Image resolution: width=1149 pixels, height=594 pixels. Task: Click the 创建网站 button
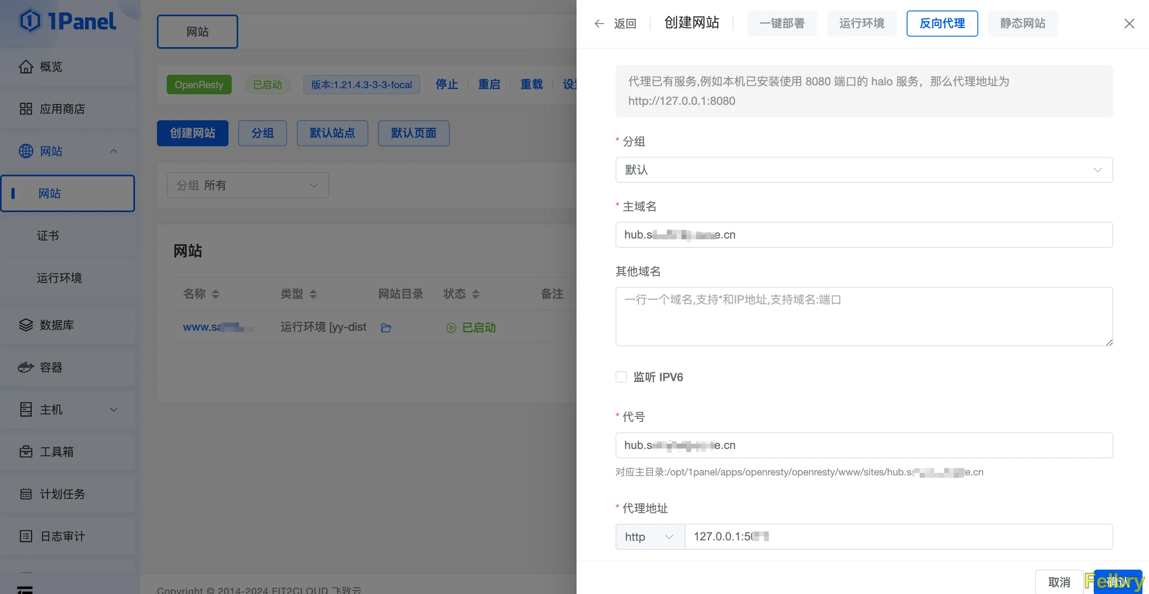(192, 133)
